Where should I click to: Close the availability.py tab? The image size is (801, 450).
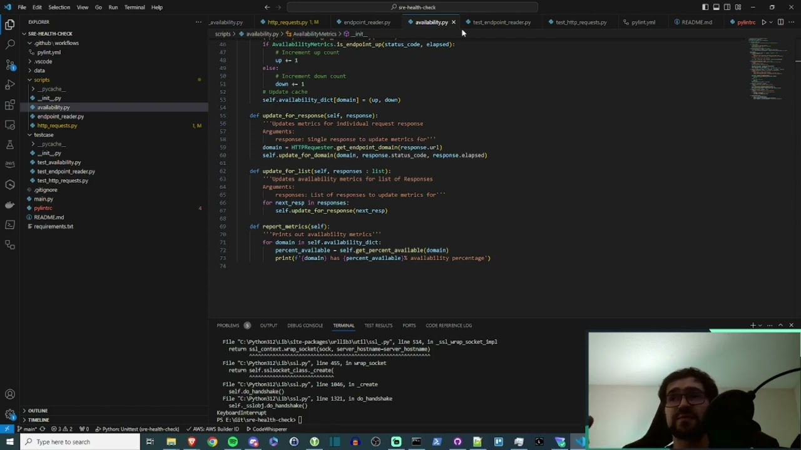click(x=454, y=22)
